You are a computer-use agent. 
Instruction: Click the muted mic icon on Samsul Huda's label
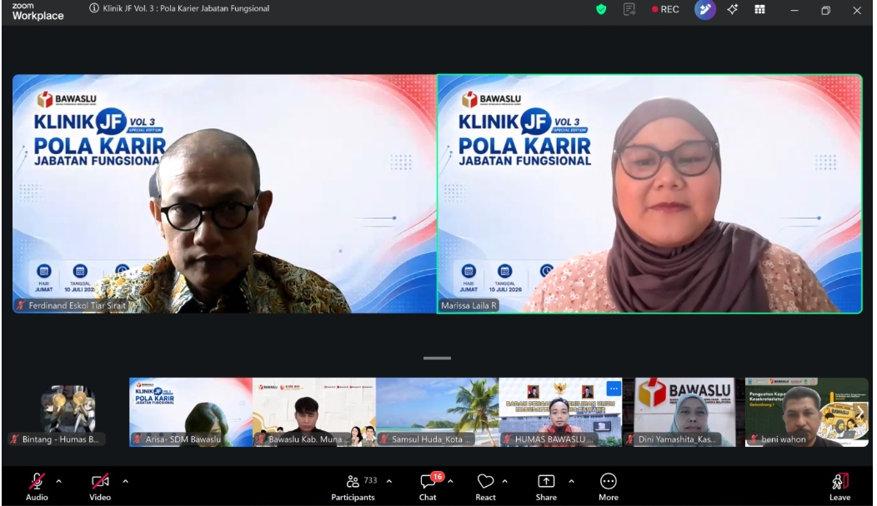384,439
